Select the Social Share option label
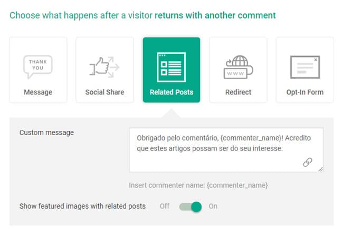Viewport: 342px width, 235px height. (104, 92)
